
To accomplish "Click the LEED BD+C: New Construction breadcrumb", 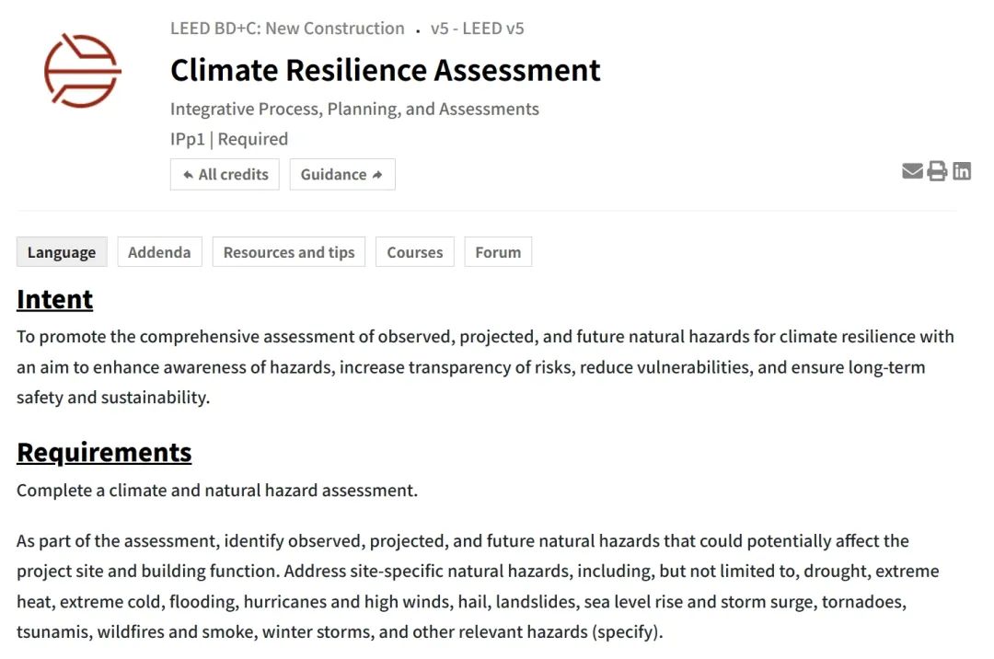I will click(x=287, y=29).
